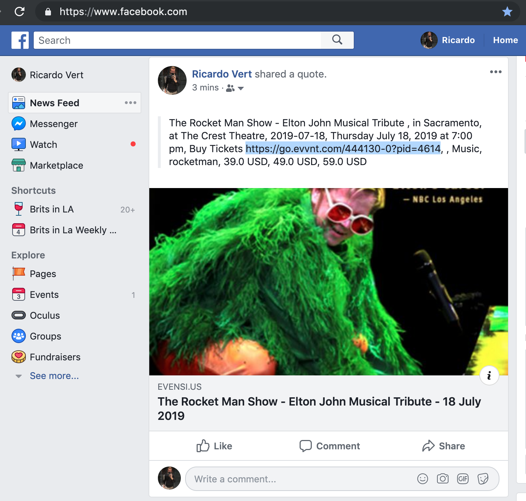Screen dimensions: 526x501
Task: Click the Explore section heading
Action: click(x=28, y=255)
